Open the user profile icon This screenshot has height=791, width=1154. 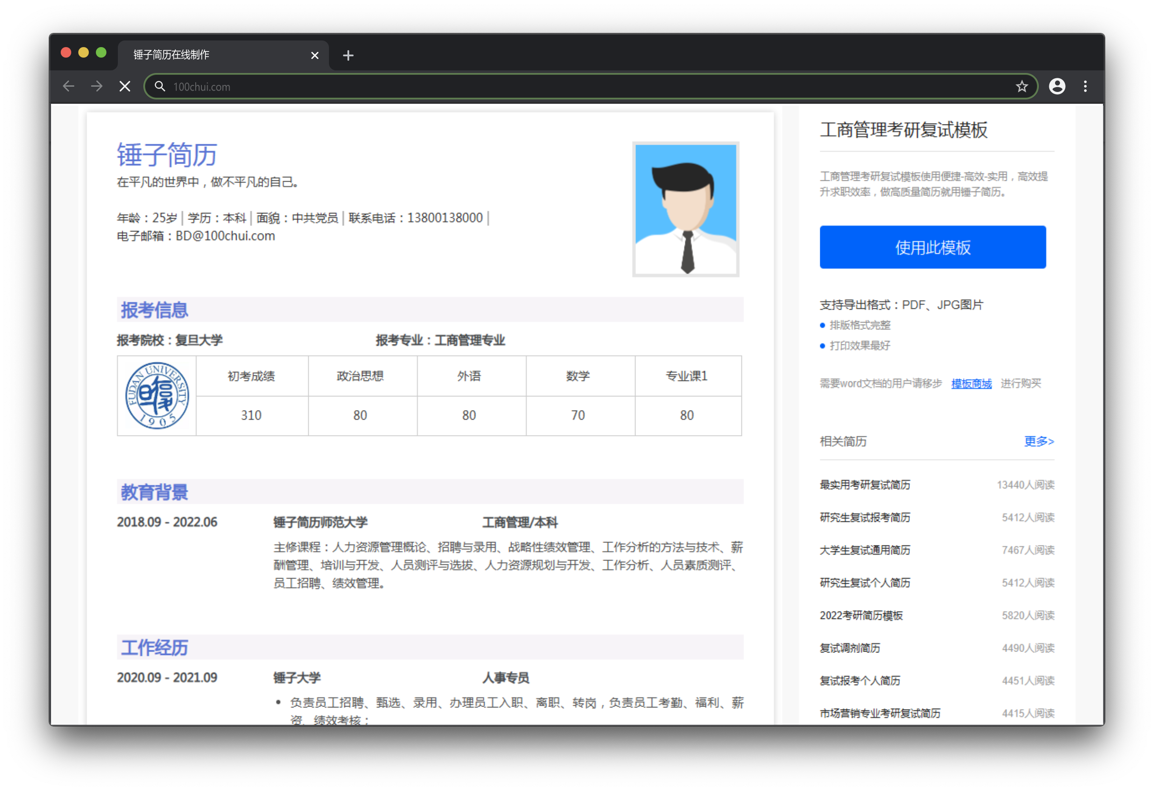pos(1057,87)
